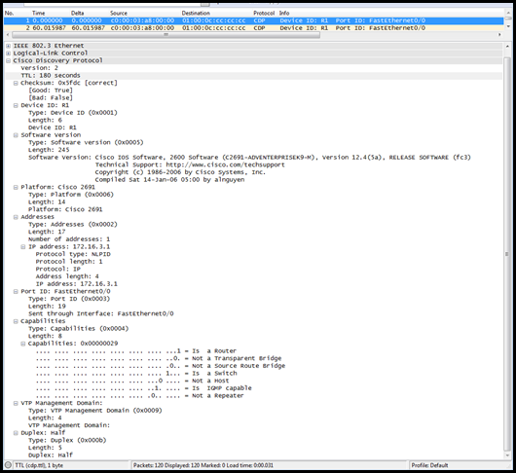Sort packets by the Destination column header

[x=196, y=14]
